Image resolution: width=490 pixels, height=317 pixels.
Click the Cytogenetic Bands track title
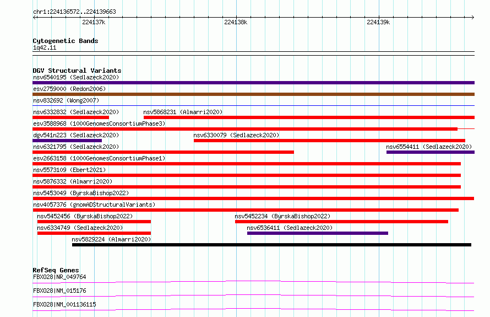[x=66, y=41]
